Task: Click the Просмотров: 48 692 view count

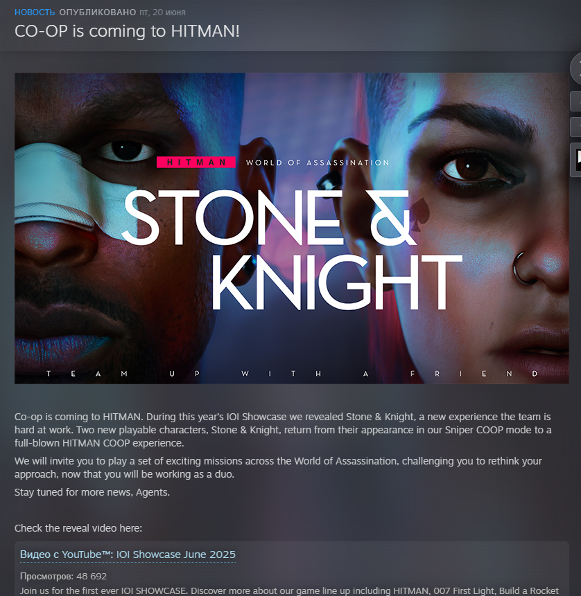Action: pos(63,576)
